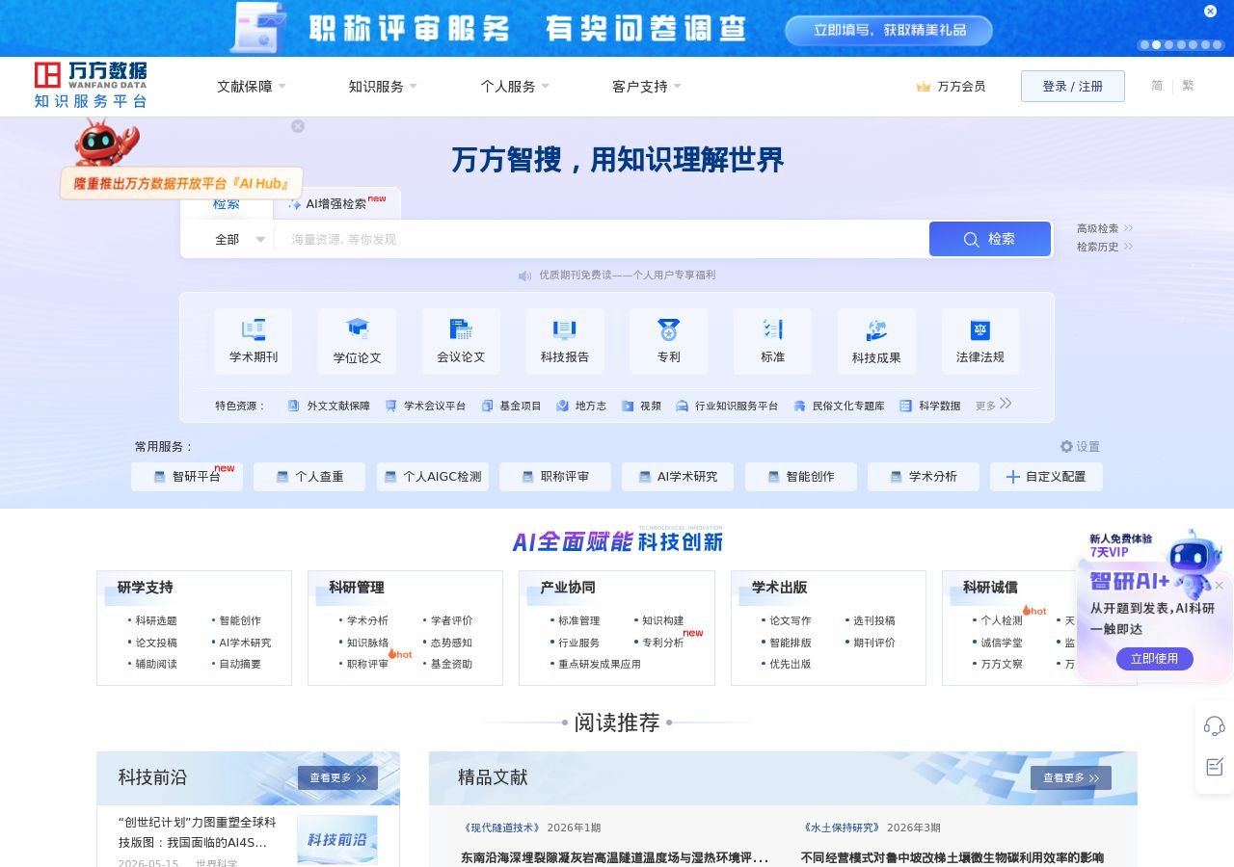The width and height of the screenshot is (1234, 867).
Task: Open 视频 featured resource
Action: tap(641, 406)
